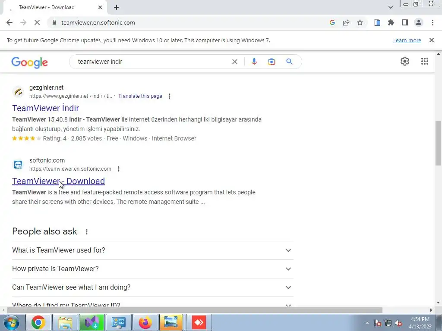Click the forward navigation arrow
This screenshot has width=442, height=331.
23,22
